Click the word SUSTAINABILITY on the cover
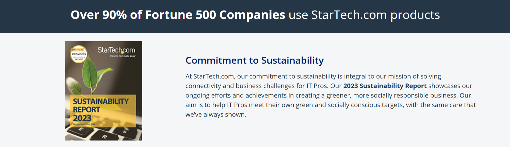 click(101, 101)
